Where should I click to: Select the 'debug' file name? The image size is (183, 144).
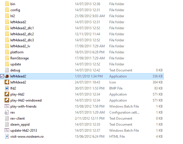click(15, 70)
